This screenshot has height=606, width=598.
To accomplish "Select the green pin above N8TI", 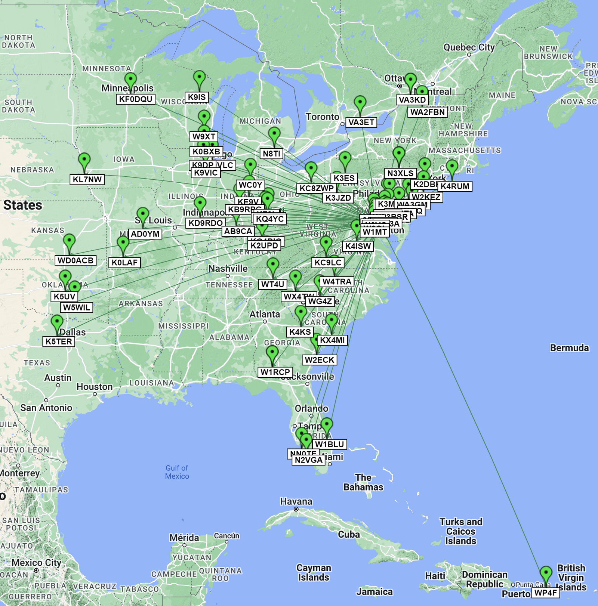I will [x=274, y=134].
